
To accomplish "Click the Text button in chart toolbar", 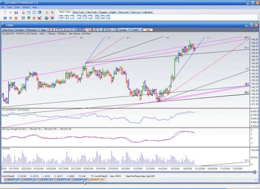I will coord(148,30).
